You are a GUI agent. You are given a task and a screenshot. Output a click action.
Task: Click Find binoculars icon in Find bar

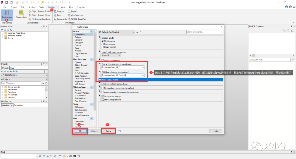pos(40,156)
